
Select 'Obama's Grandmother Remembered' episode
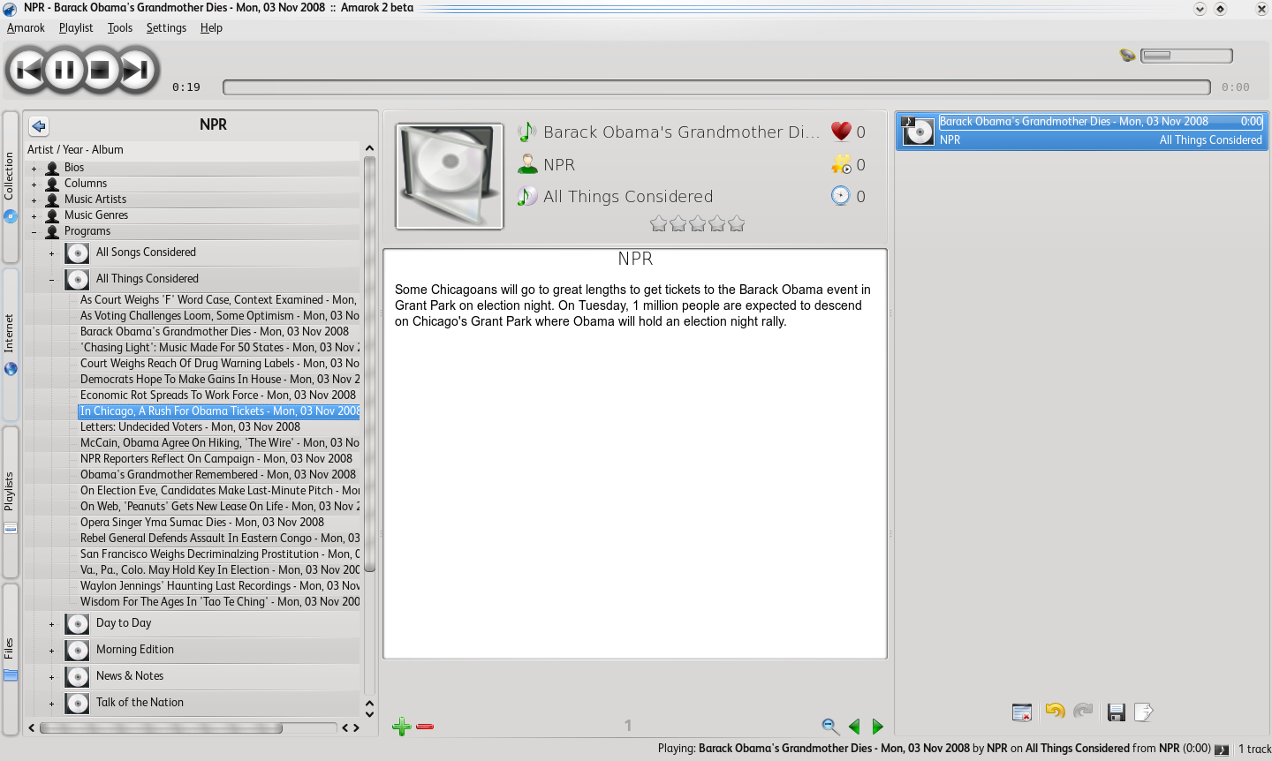218,475
